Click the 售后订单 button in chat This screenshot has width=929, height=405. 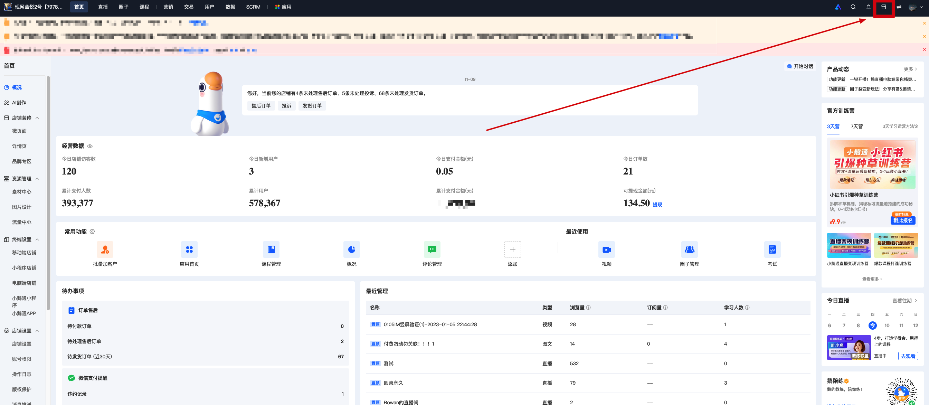[x=261, y=106]
